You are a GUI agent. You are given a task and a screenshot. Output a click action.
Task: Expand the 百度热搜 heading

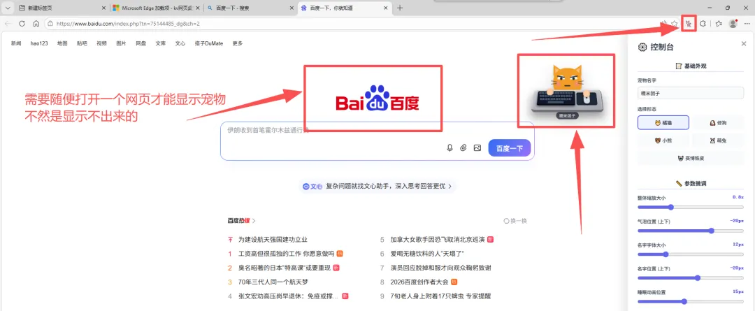pos(242,221)
